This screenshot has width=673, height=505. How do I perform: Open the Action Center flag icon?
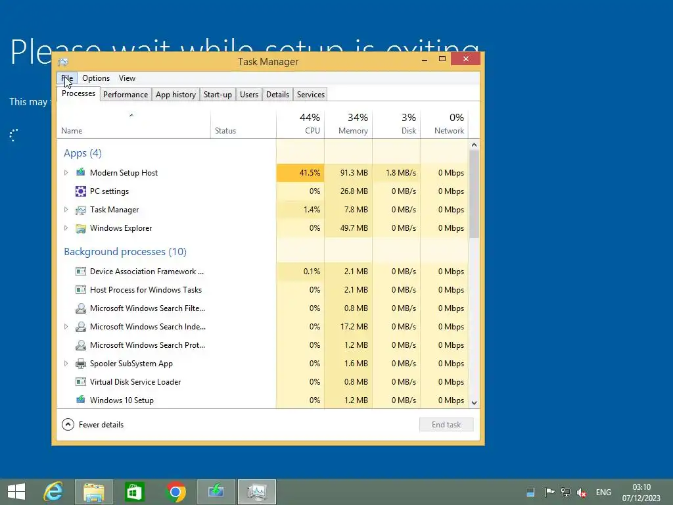pos(549,492)
